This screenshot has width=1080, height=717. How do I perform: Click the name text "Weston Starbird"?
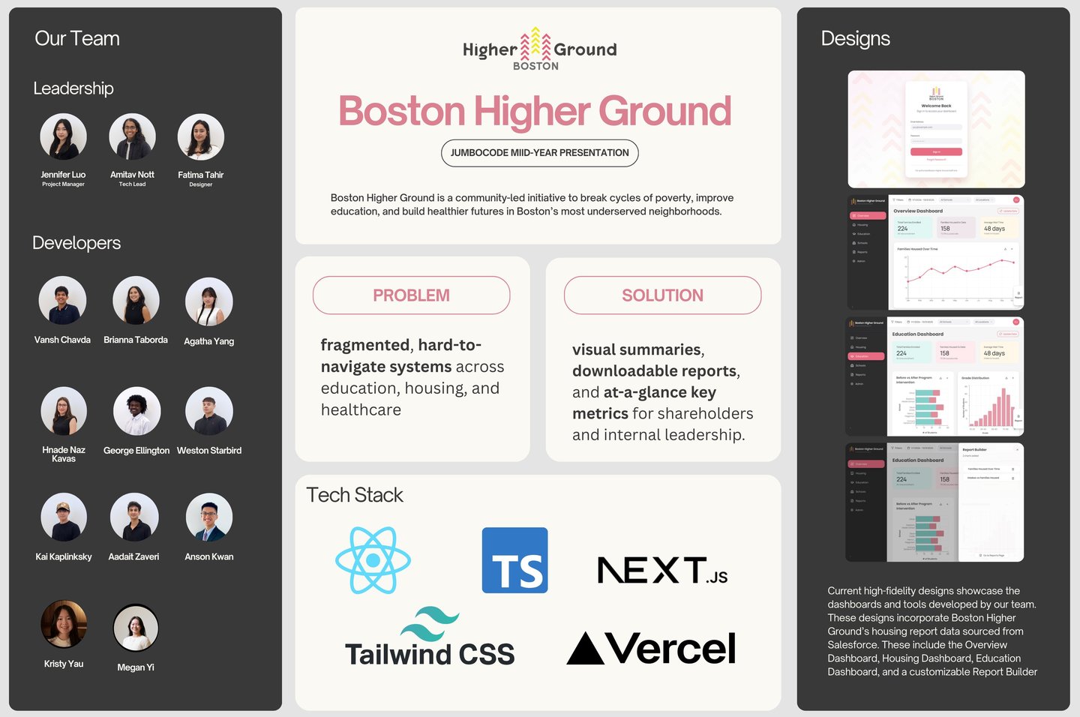(209, 451)
